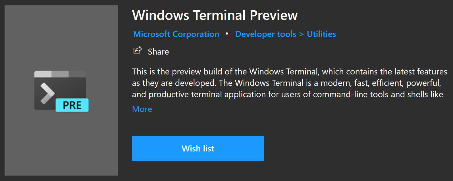
Task: Add Windows Terminal Preview to Wish list
Action: (198, 148)
